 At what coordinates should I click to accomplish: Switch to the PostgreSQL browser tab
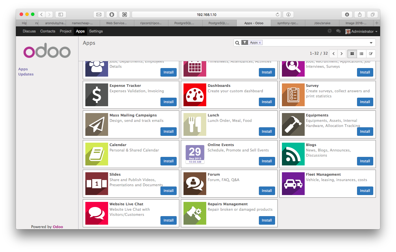184,23
